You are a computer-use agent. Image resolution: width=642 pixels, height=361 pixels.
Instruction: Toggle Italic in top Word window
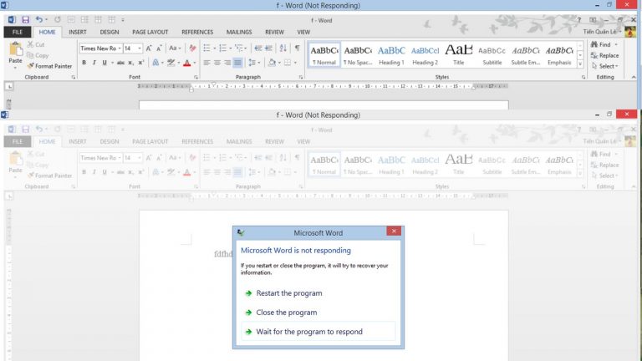coord(94,63)
